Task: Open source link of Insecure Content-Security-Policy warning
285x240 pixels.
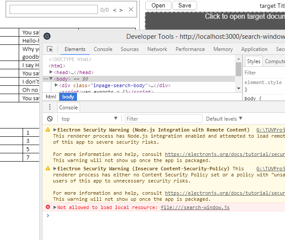Action: pos(271,169)
